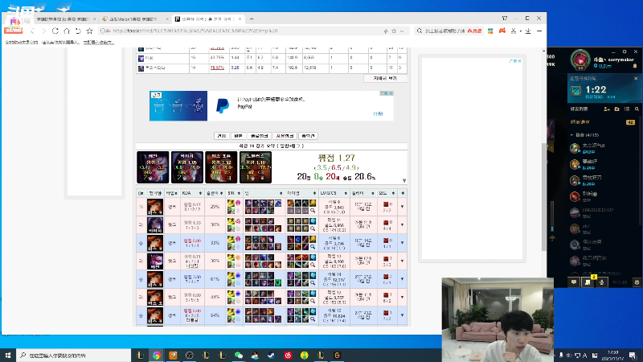643x362 pixels.
Task: Open the Windows Start menu
Action: tap(8, 356)
